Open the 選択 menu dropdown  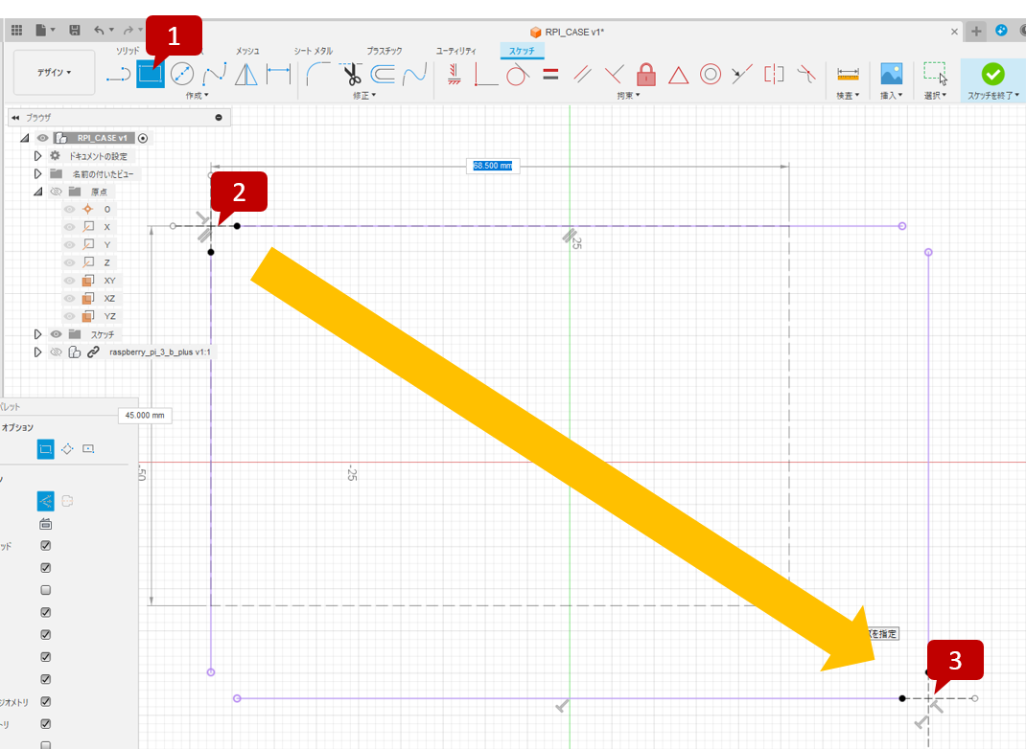(x=935, y=96)
